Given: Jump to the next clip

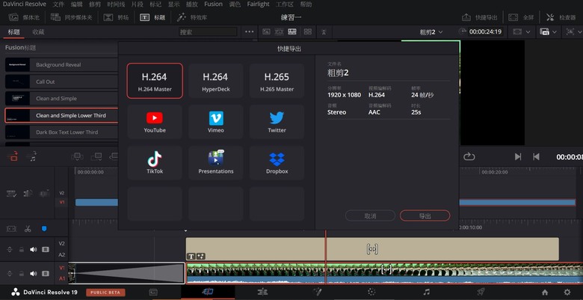Looking at the screenshot, I should point(518,156).
